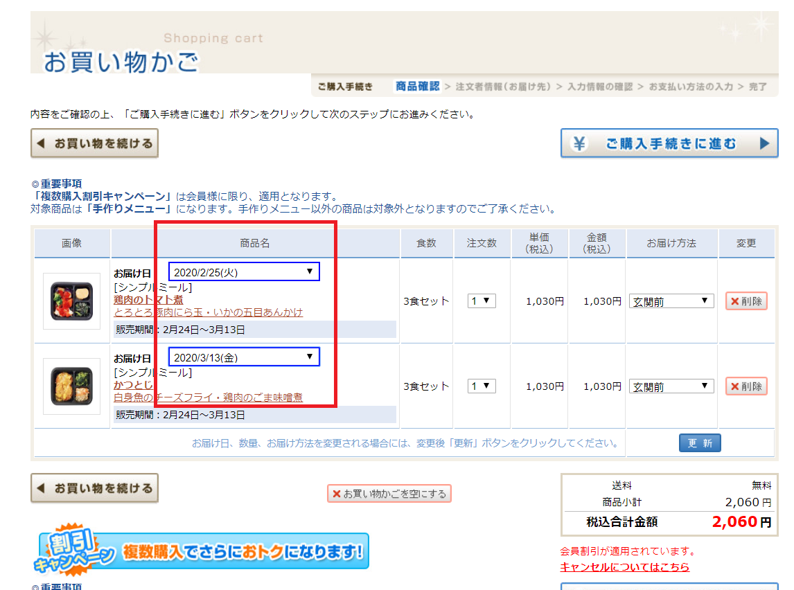
Task: Expand quantity dropdown for the 鶏肉のトマト煮 item
Action: coord(482,301)
